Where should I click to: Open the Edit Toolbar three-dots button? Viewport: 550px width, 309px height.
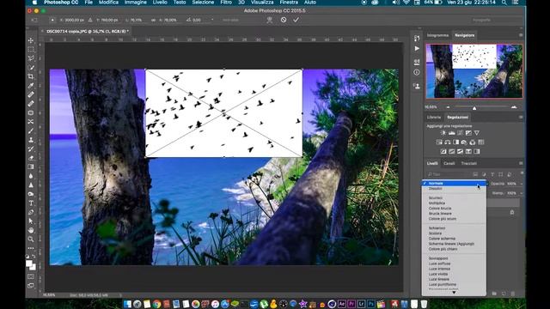(x=31, y=248)
